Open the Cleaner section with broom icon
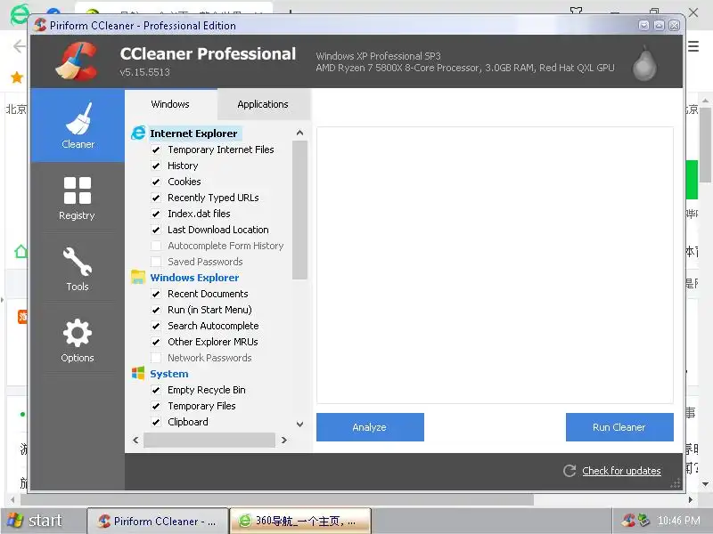Image resolution: width=713 pixels, height=534 pixels. (78, 125)
